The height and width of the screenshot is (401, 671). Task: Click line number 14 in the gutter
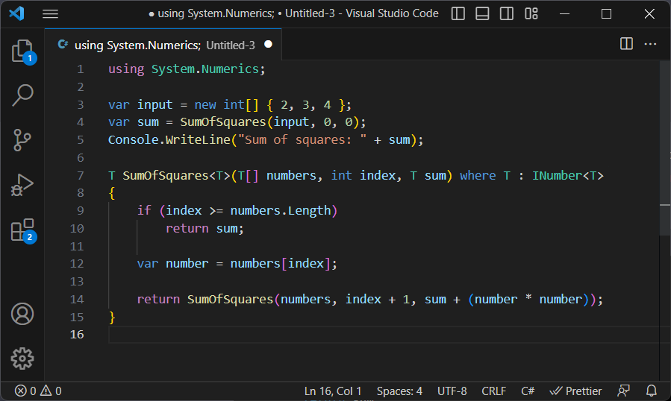[77, 299]
